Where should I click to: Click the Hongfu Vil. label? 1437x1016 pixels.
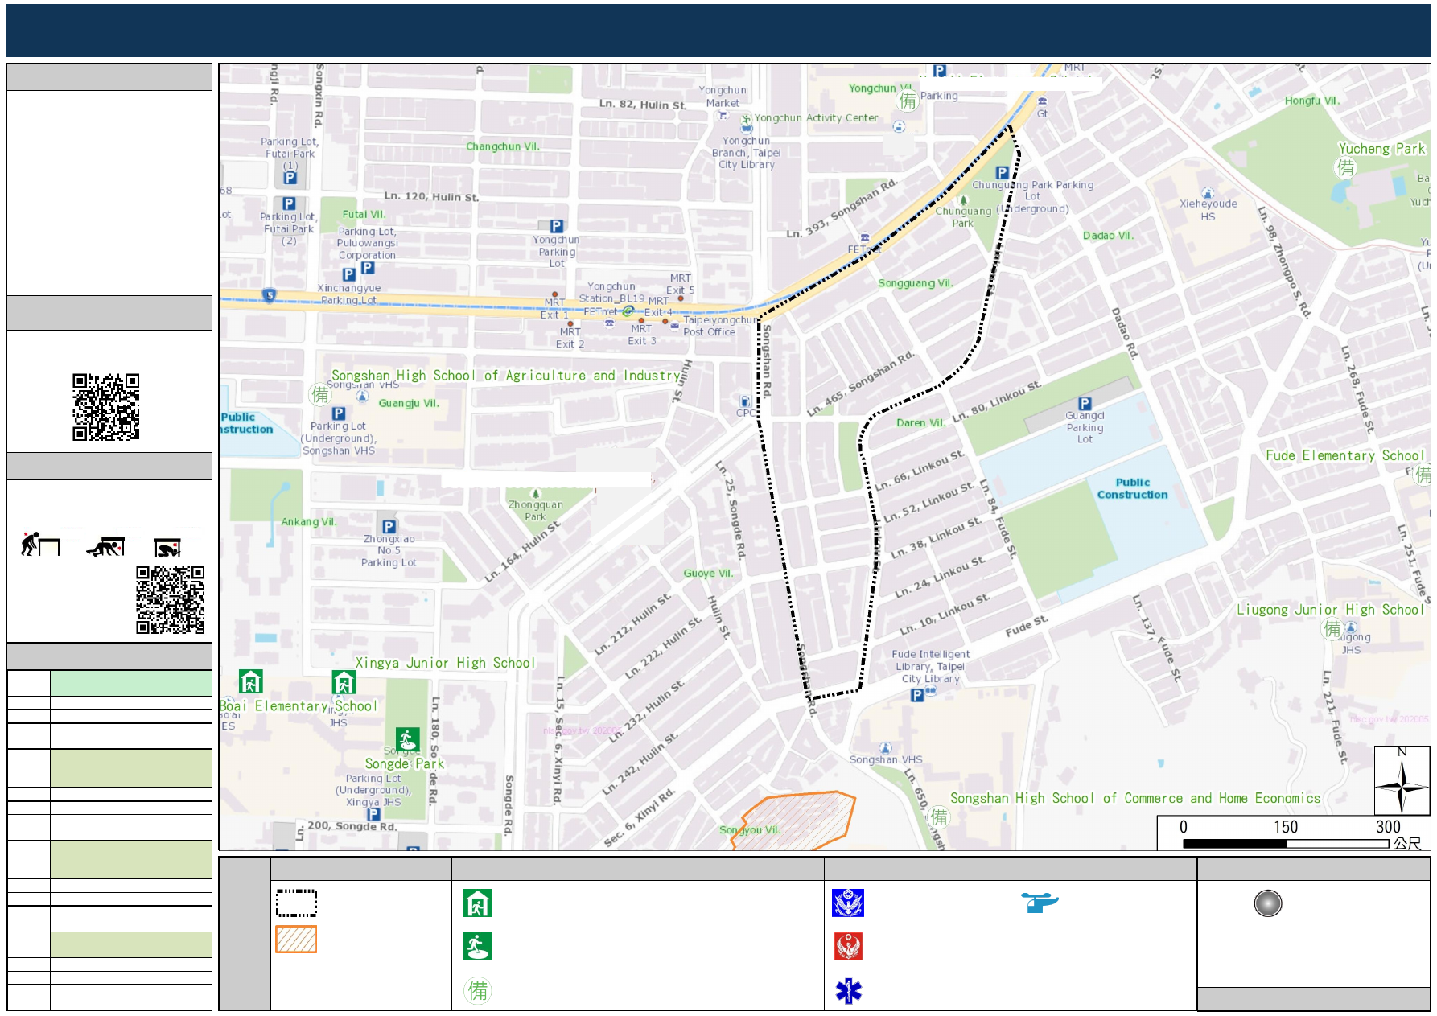click(1312, 101)
